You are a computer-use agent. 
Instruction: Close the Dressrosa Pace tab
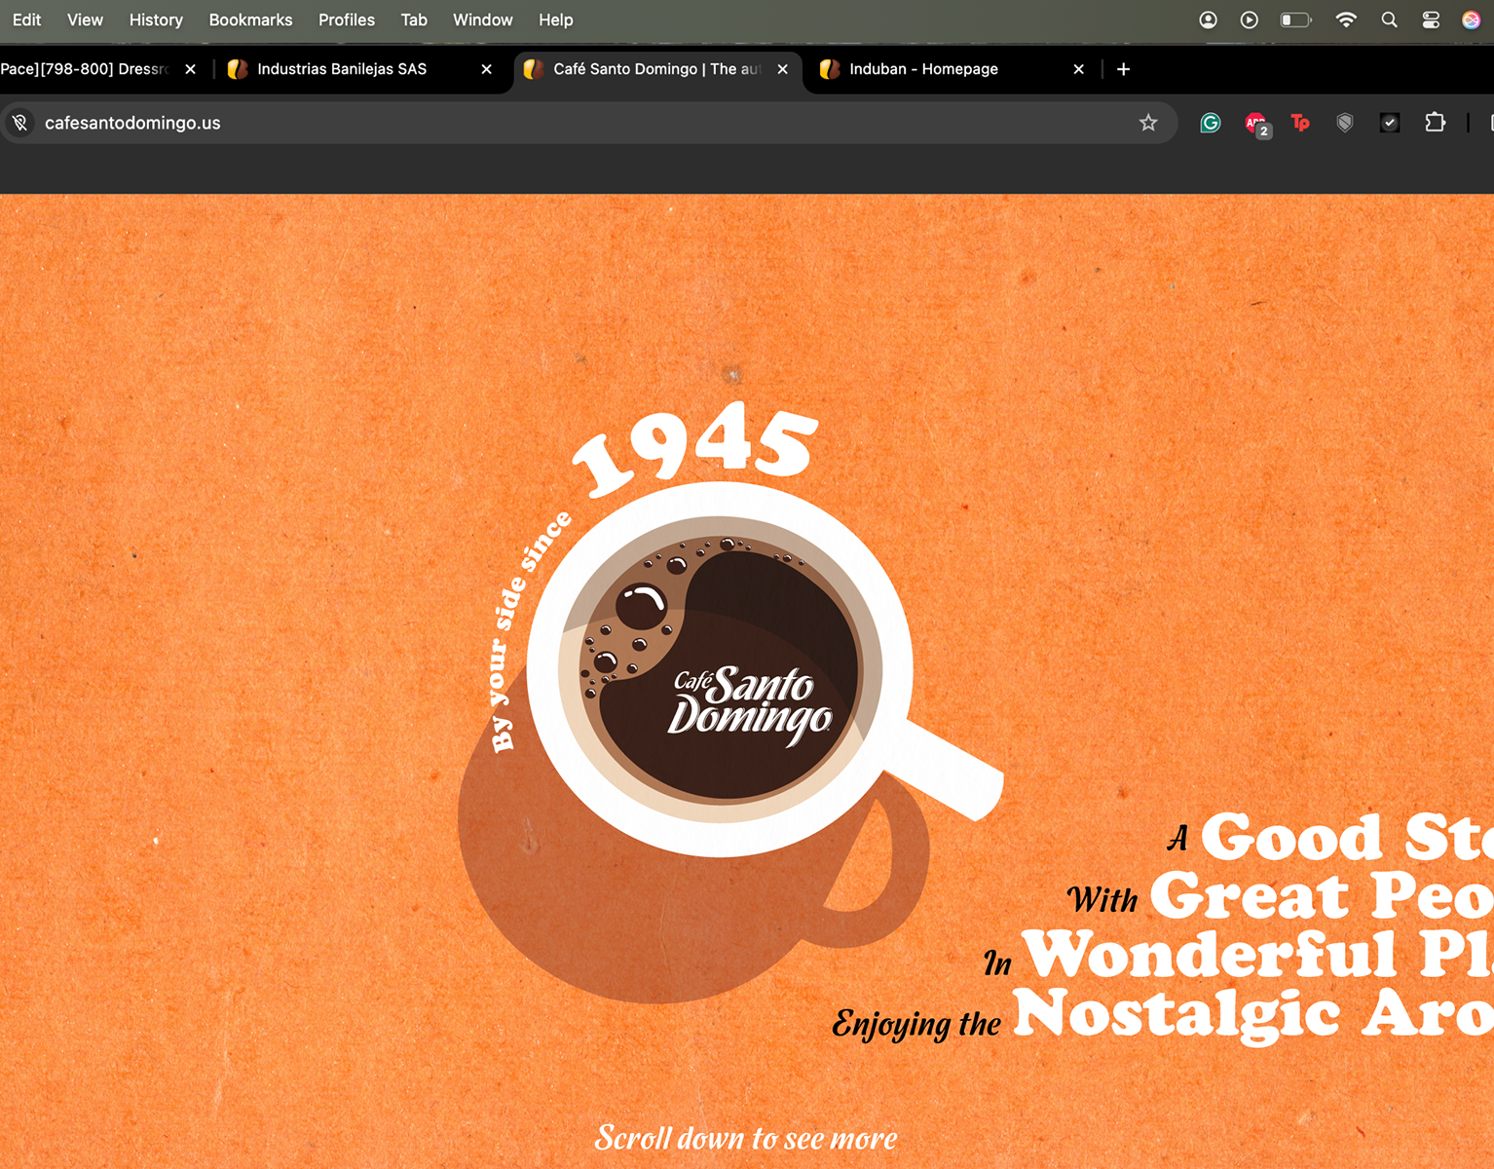[x=190, y=69]
